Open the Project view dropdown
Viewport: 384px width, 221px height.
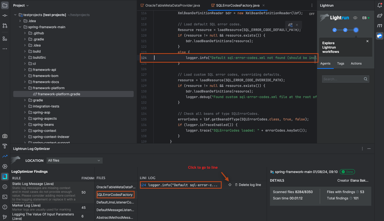click(21, 5)
